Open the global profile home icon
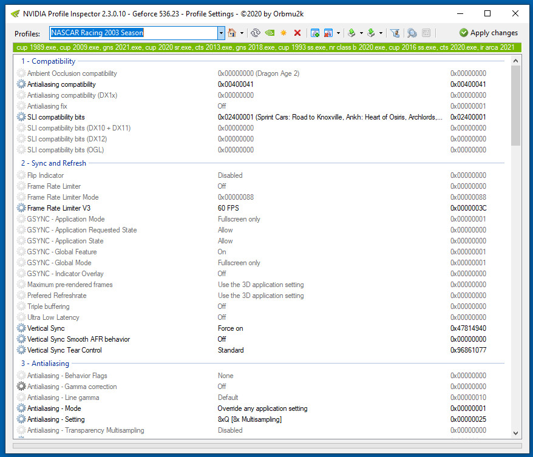Viewport: 533px width, 457px height. pos(232,33)
